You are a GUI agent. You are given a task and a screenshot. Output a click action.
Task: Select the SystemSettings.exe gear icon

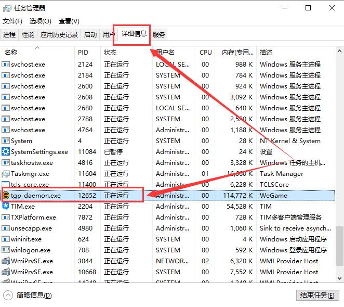click(x=6, y=152)
